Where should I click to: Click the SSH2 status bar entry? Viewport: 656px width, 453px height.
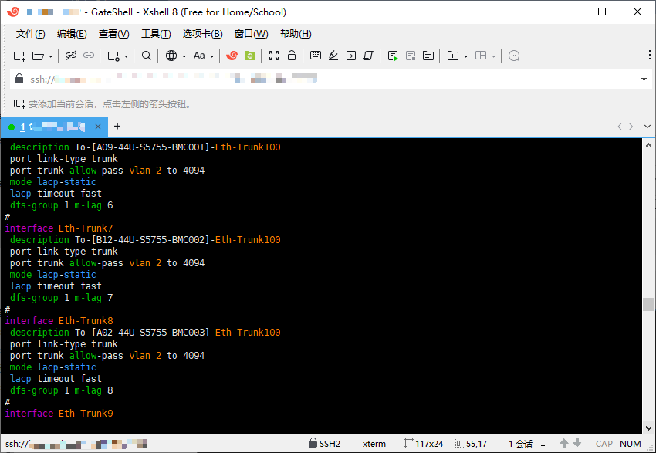click(325, 444)
